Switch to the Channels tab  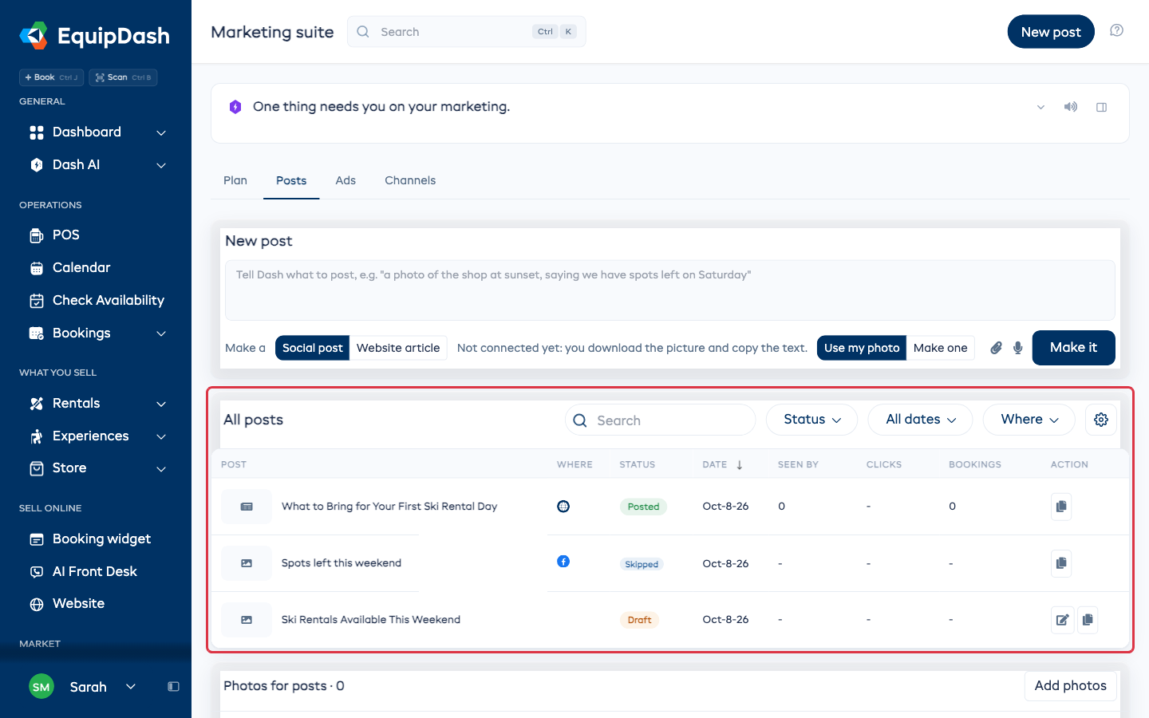410,180
